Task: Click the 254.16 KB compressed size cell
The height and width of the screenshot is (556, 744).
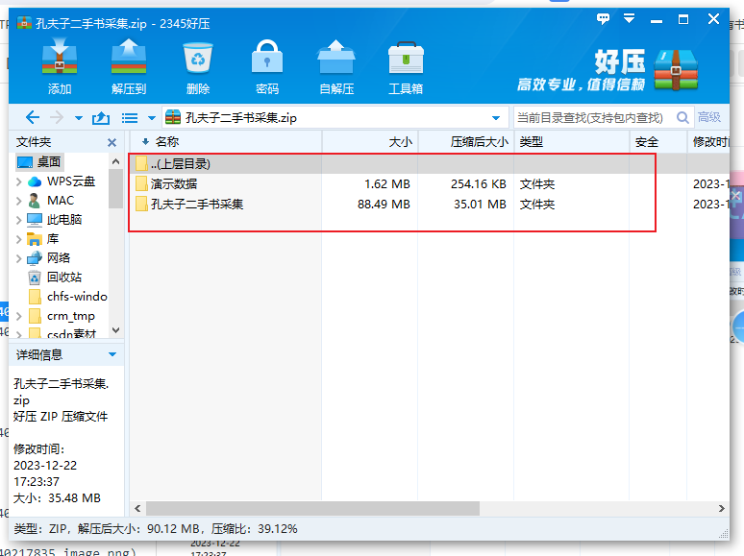Action: click(479, 184)
